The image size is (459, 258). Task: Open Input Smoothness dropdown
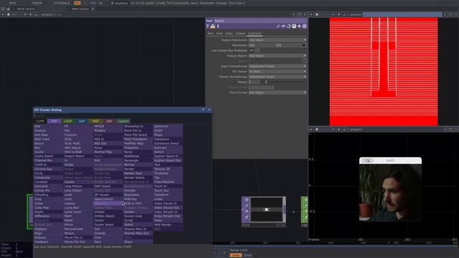[x=278, y=66]
